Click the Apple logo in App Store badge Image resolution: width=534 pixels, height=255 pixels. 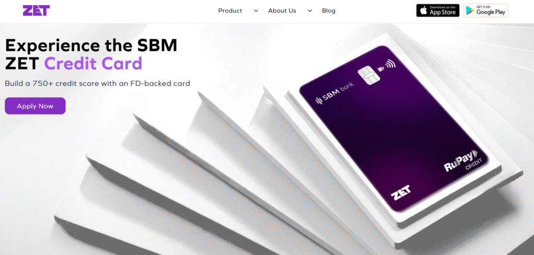423,10
